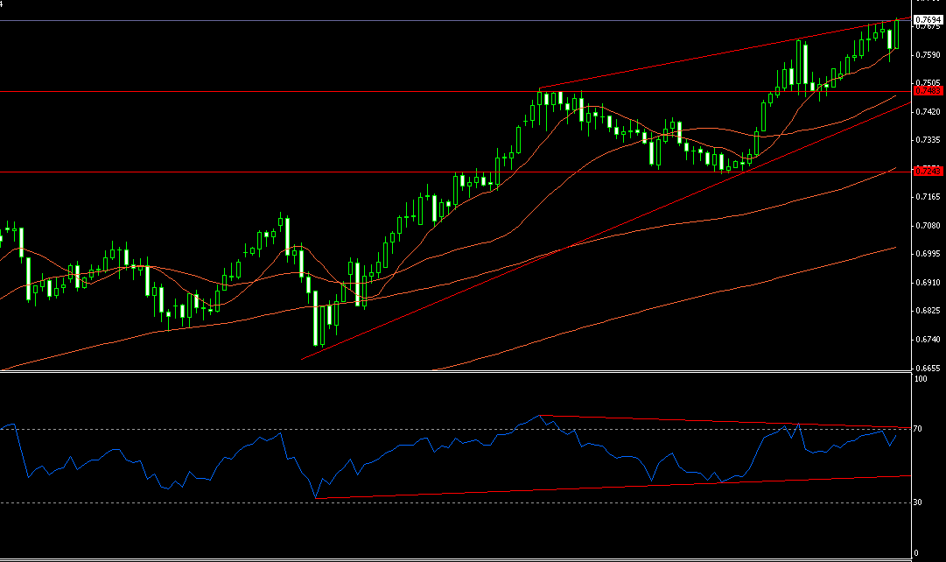Click the 0.6825 value on the price axis
The width and height of the screenshot is (946, 562).
click(928, 311)
